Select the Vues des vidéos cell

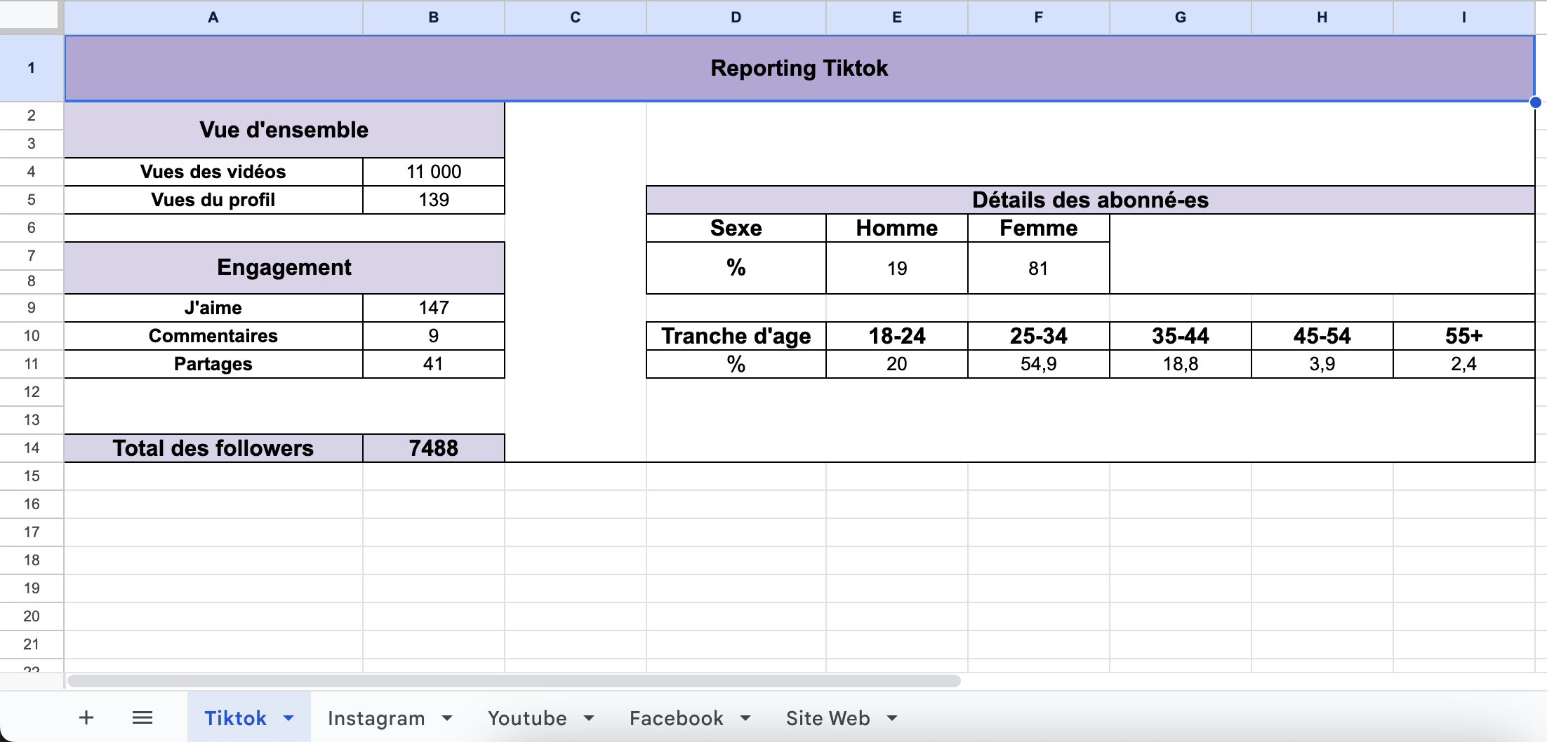[213, 172]
